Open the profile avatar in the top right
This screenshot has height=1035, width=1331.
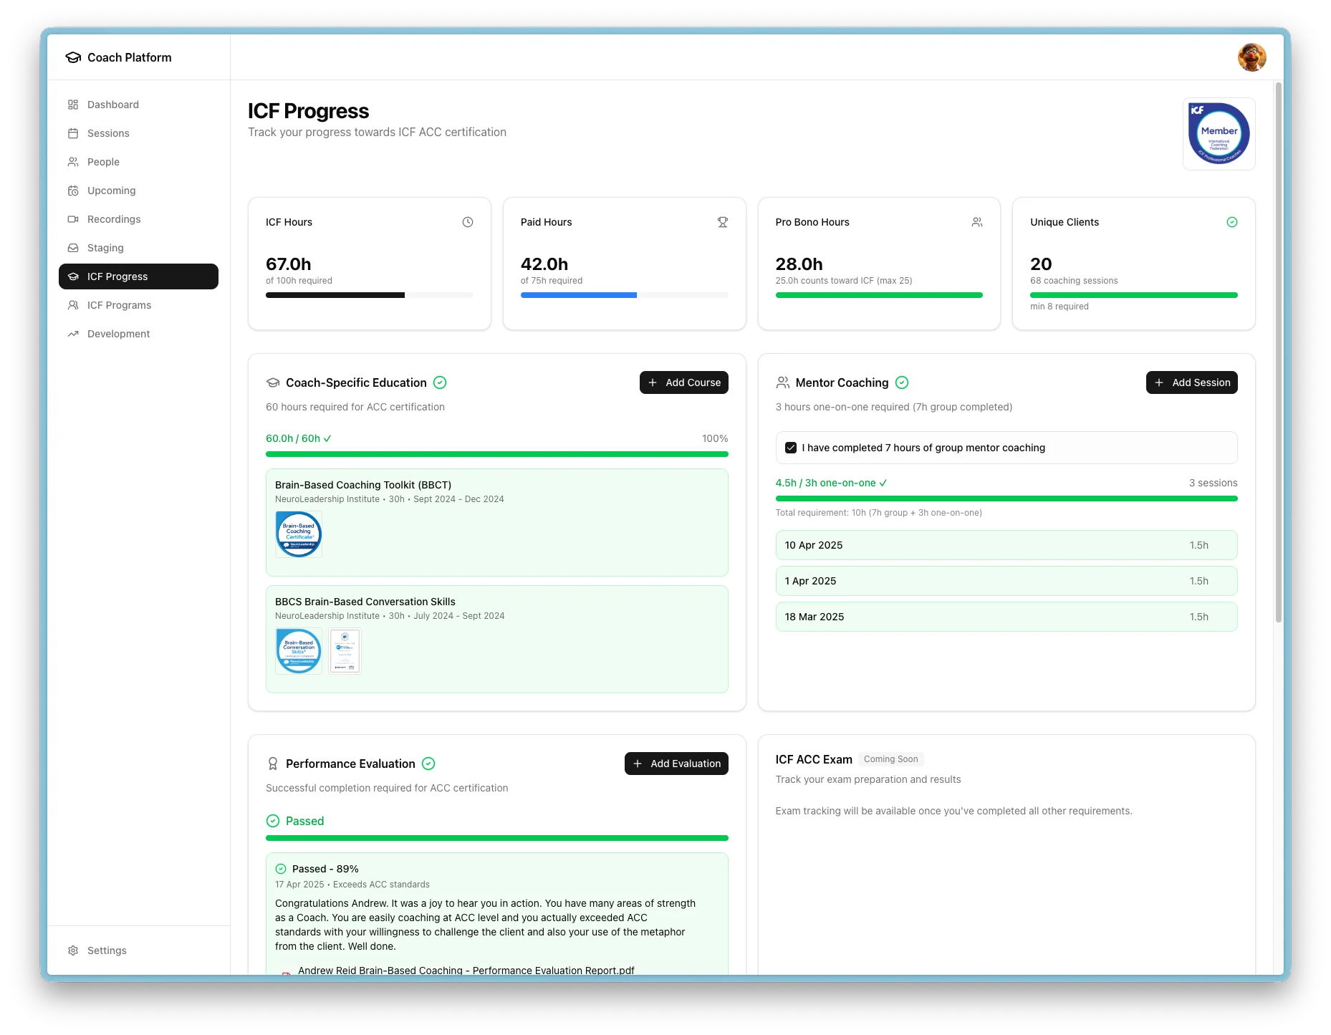(1251, 57)
